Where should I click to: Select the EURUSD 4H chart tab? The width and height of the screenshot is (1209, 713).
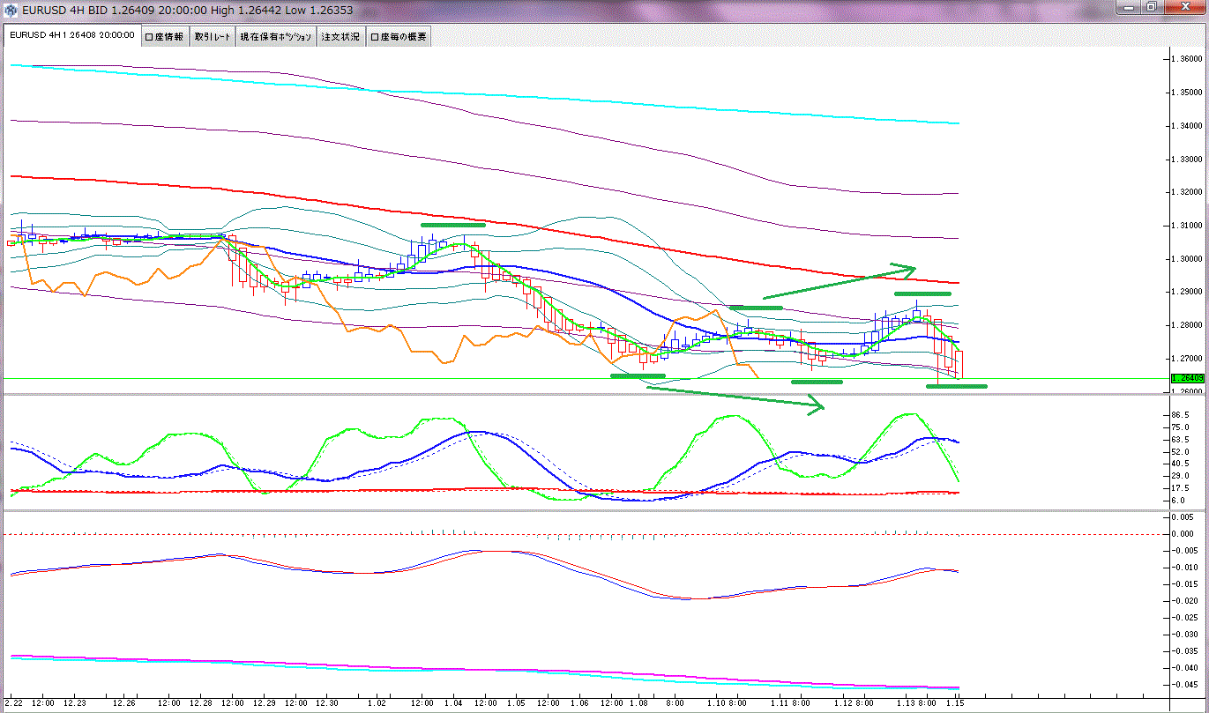coord(71,36)
